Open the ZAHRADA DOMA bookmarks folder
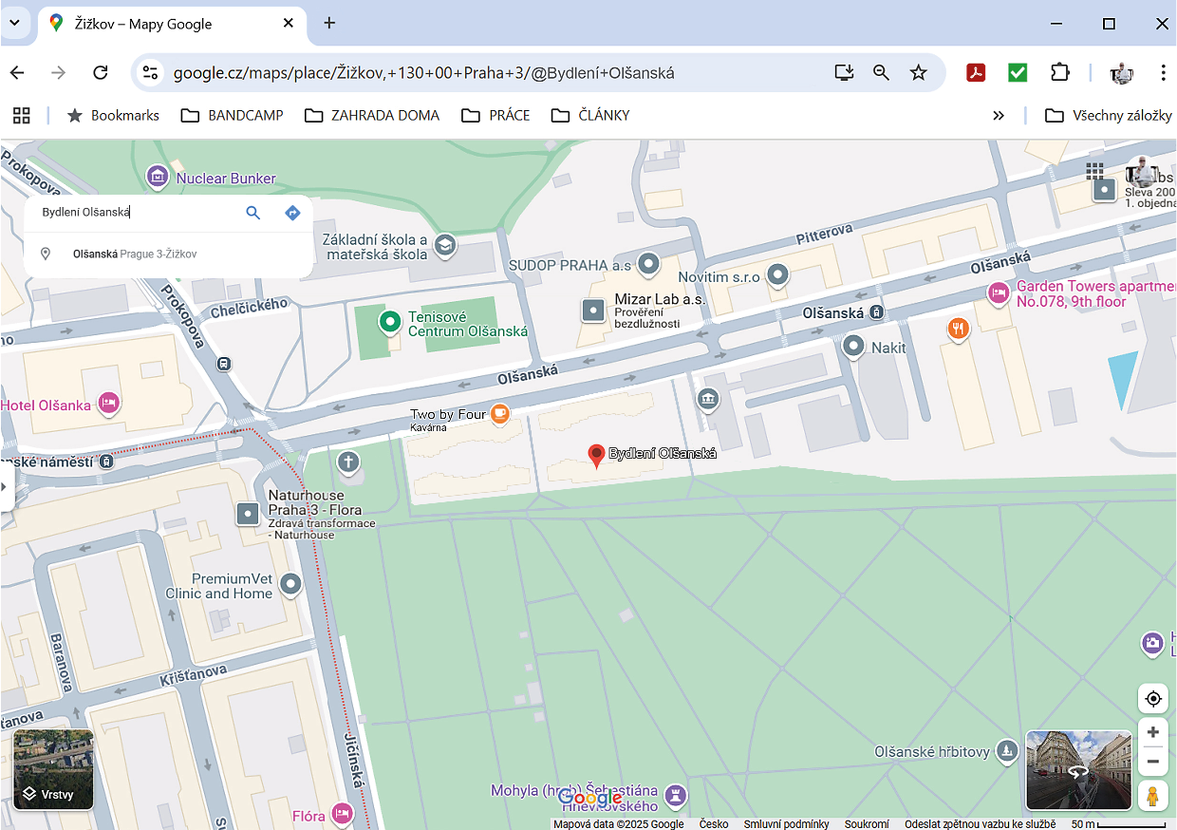This screenshot has width=1177, height=830. click(x=372, y=116)
